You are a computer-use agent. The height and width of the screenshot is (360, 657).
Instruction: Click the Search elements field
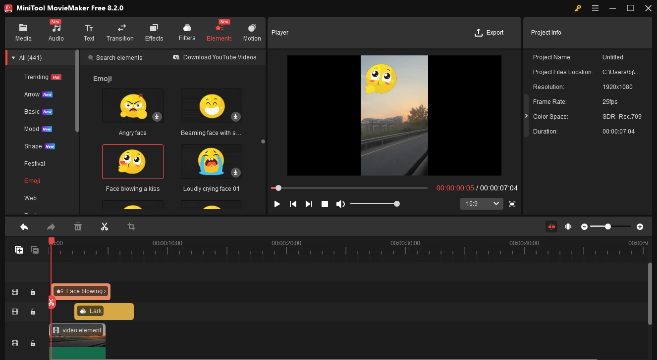tap(119, 58)
